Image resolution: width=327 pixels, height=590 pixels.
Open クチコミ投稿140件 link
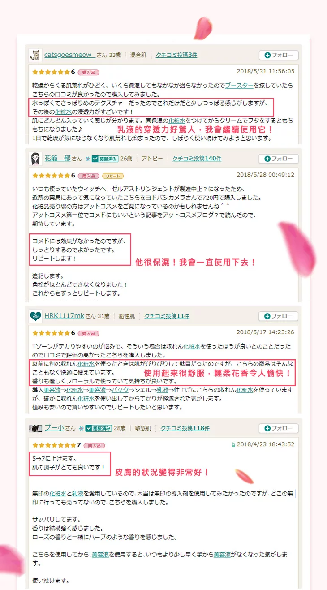click(197, 159)
